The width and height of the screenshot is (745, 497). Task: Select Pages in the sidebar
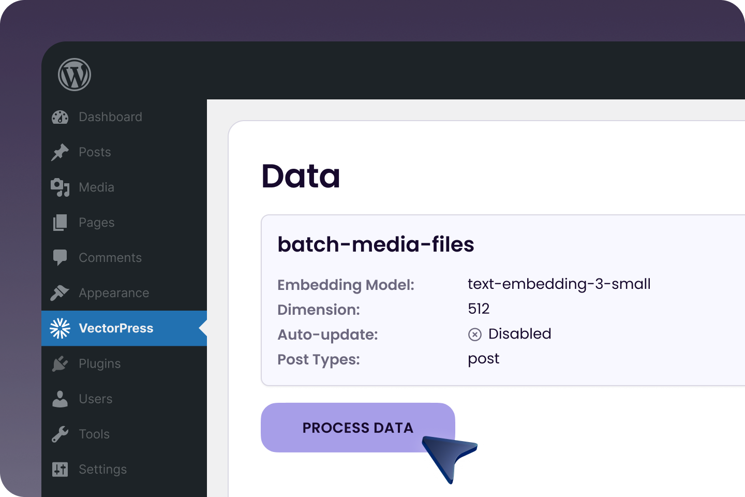point(96,223)
